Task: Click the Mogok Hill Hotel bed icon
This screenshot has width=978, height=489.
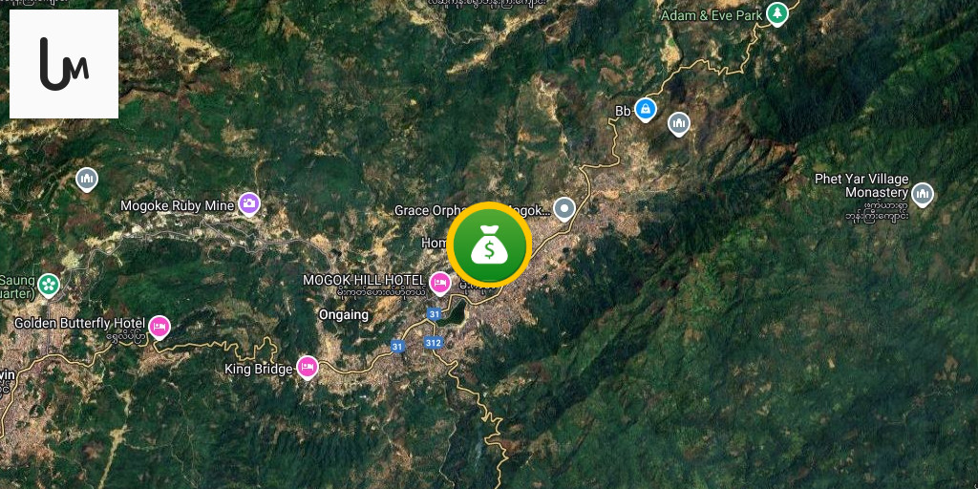Action: point(440,284)
